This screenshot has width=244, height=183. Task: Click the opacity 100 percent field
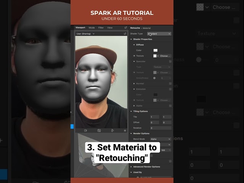coord(166,150)
